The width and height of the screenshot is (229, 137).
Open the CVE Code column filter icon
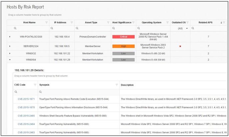tap(35, 85)
